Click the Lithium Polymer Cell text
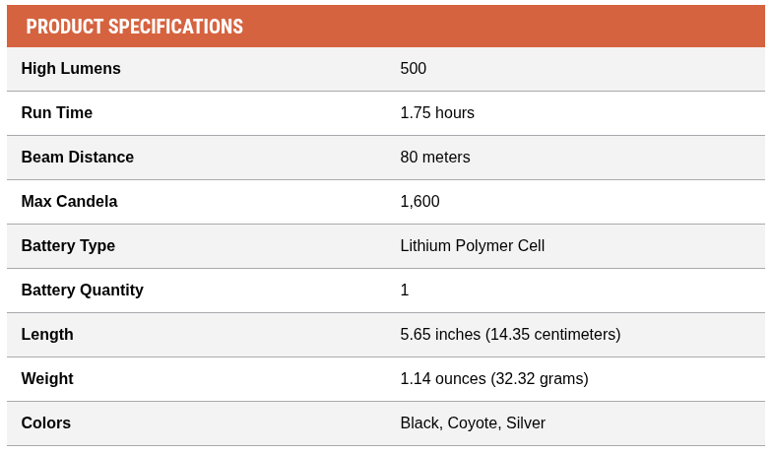Image resolution: width=773 pixels, height=454 pixels. [x=473, y=246]
